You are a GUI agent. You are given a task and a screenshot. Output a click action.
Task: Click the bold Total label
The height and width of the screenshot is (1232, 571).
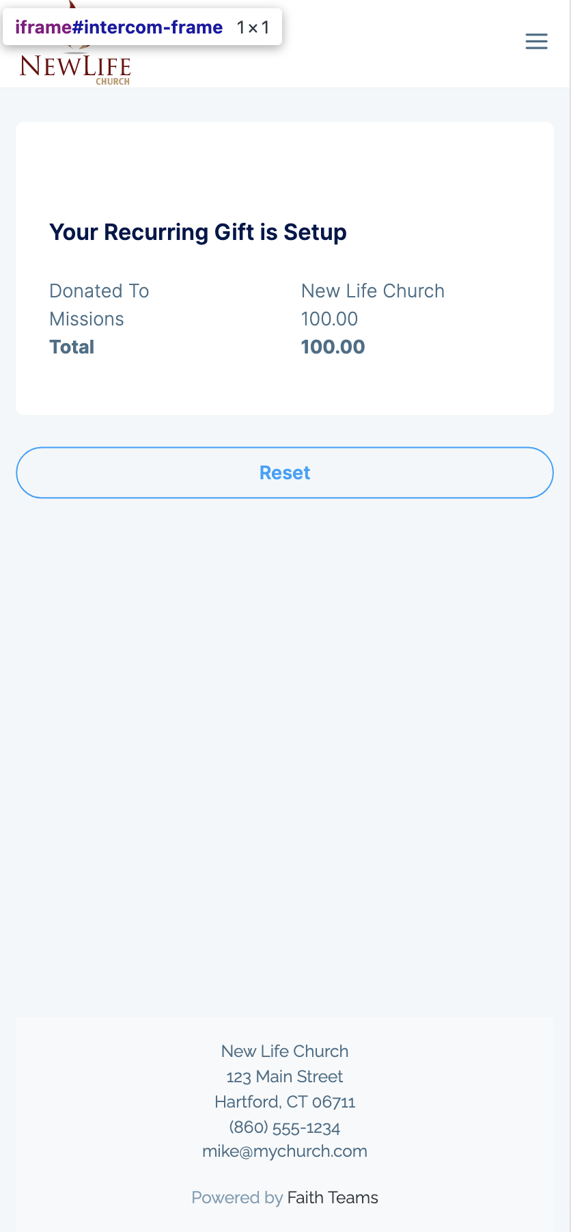tap(72, 347)
